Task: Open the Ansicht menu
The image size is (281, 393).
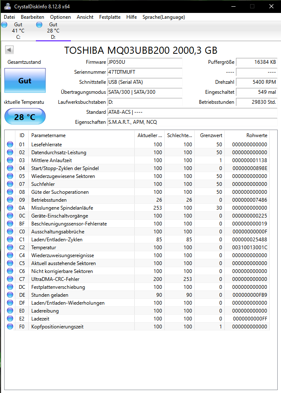Action: [85, 17]
